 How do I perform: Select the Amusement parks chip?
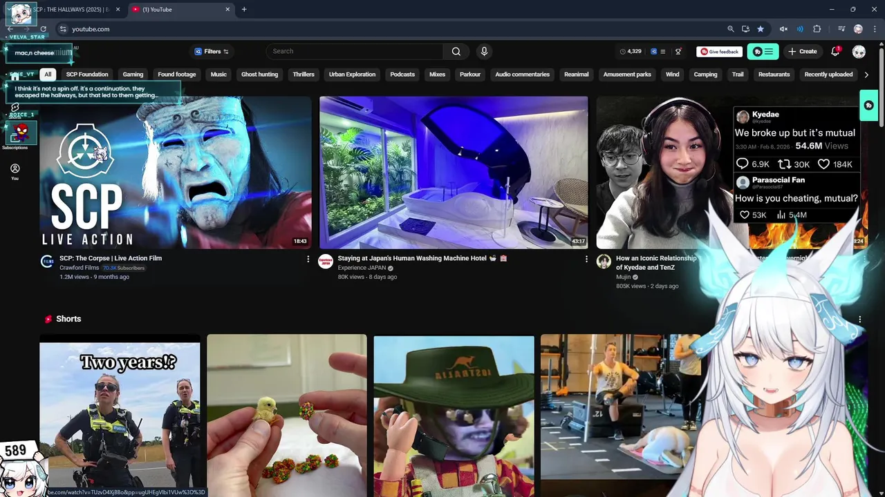tap(627, 75)
